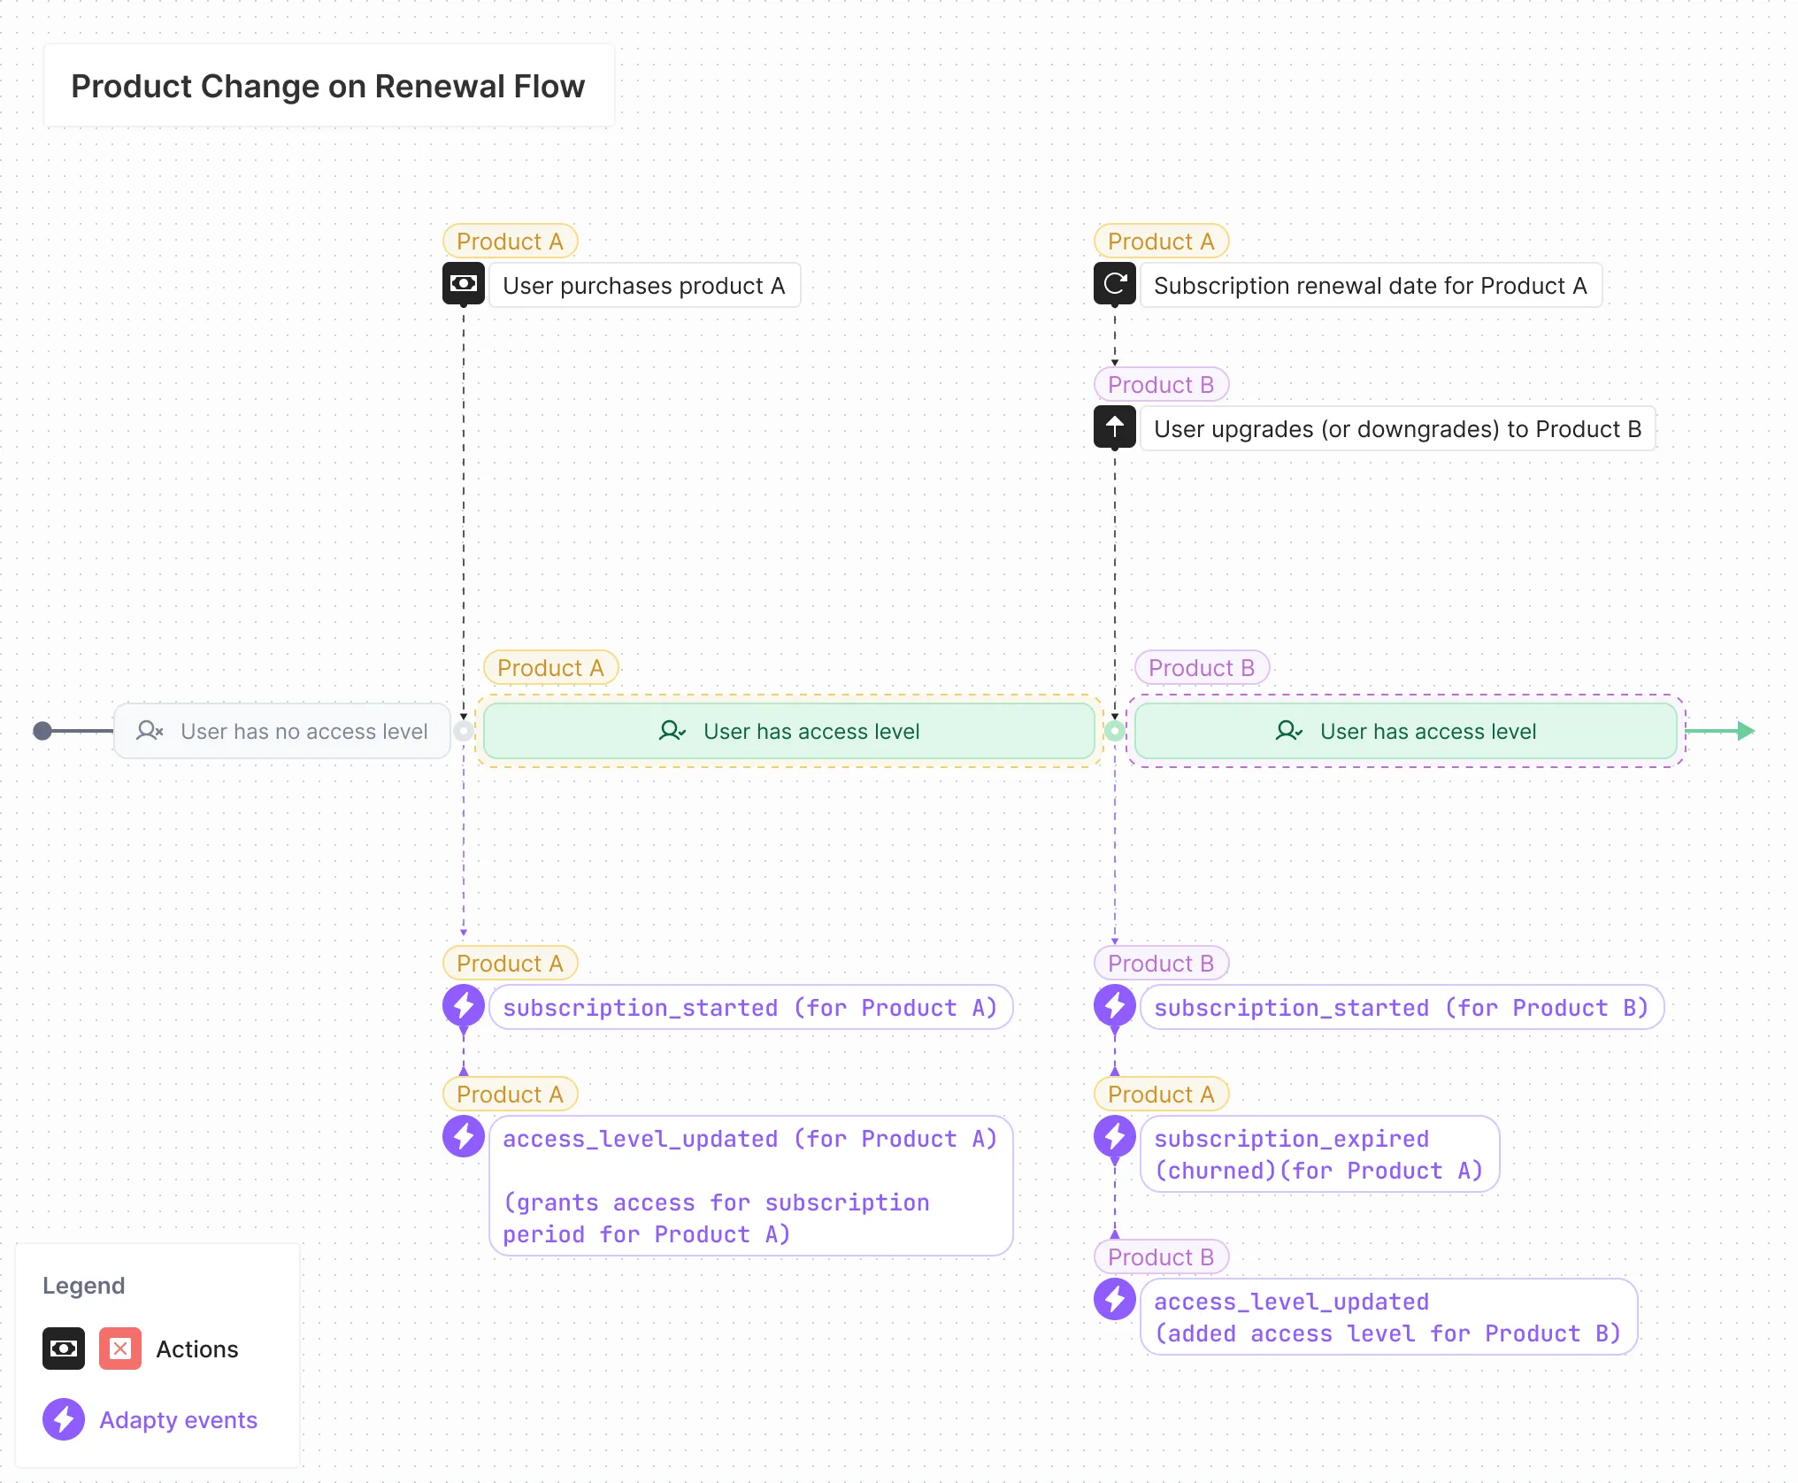The width and height of the screenshot is (1798, 1483).
Task: Select the Product A 'User has access level' bar
Action: click(788, 731)
